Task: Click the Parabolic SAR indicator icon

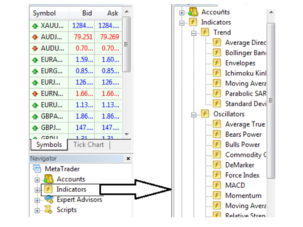Action: click(x=217, y=93)
